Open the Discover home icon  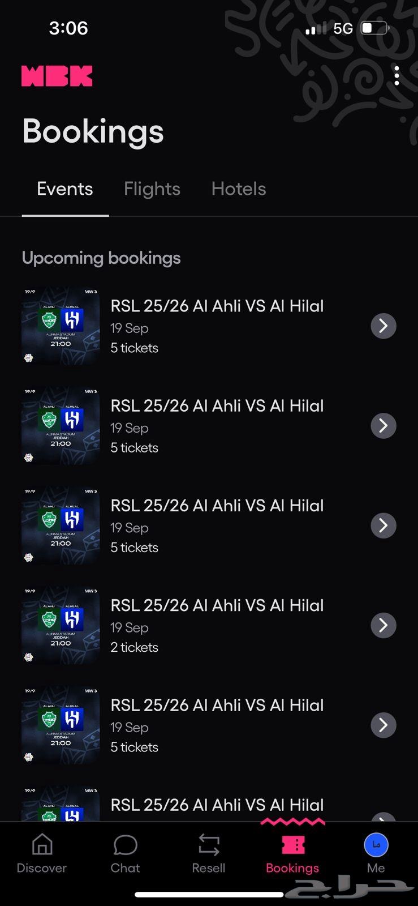point(41,845)
